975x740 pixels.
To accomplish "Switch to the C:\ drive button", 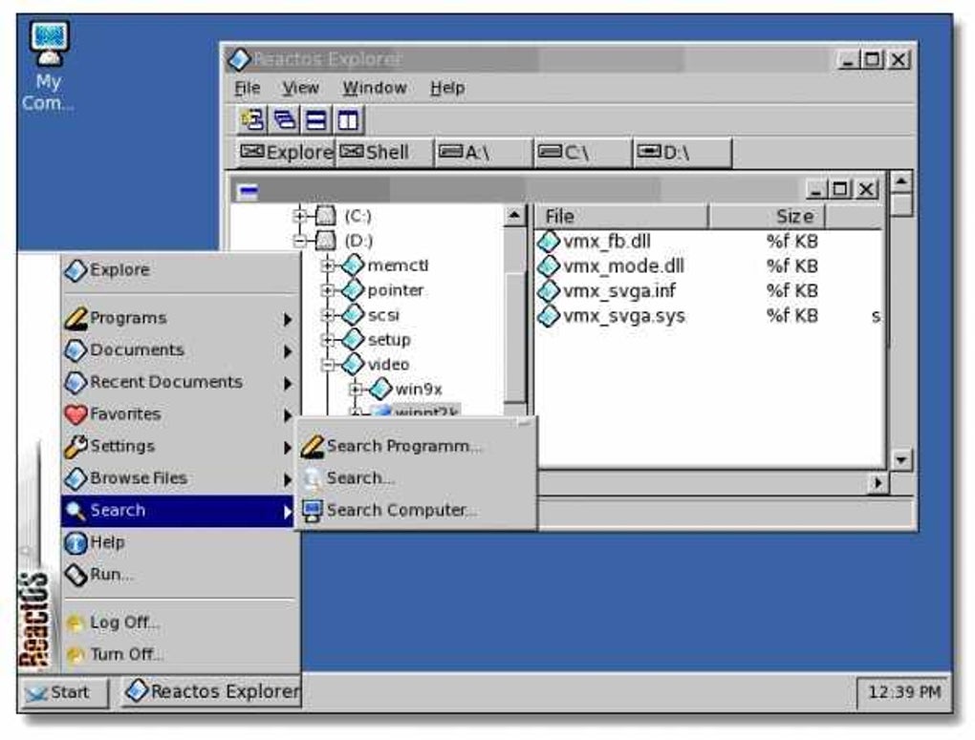I will pyautogui.click(x=583, y=153).
